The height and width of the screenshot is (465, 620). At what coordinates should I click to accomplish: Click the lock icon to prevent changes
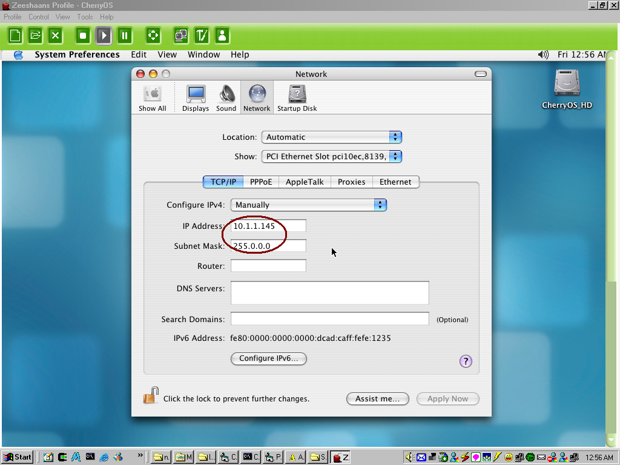[151, 395]
